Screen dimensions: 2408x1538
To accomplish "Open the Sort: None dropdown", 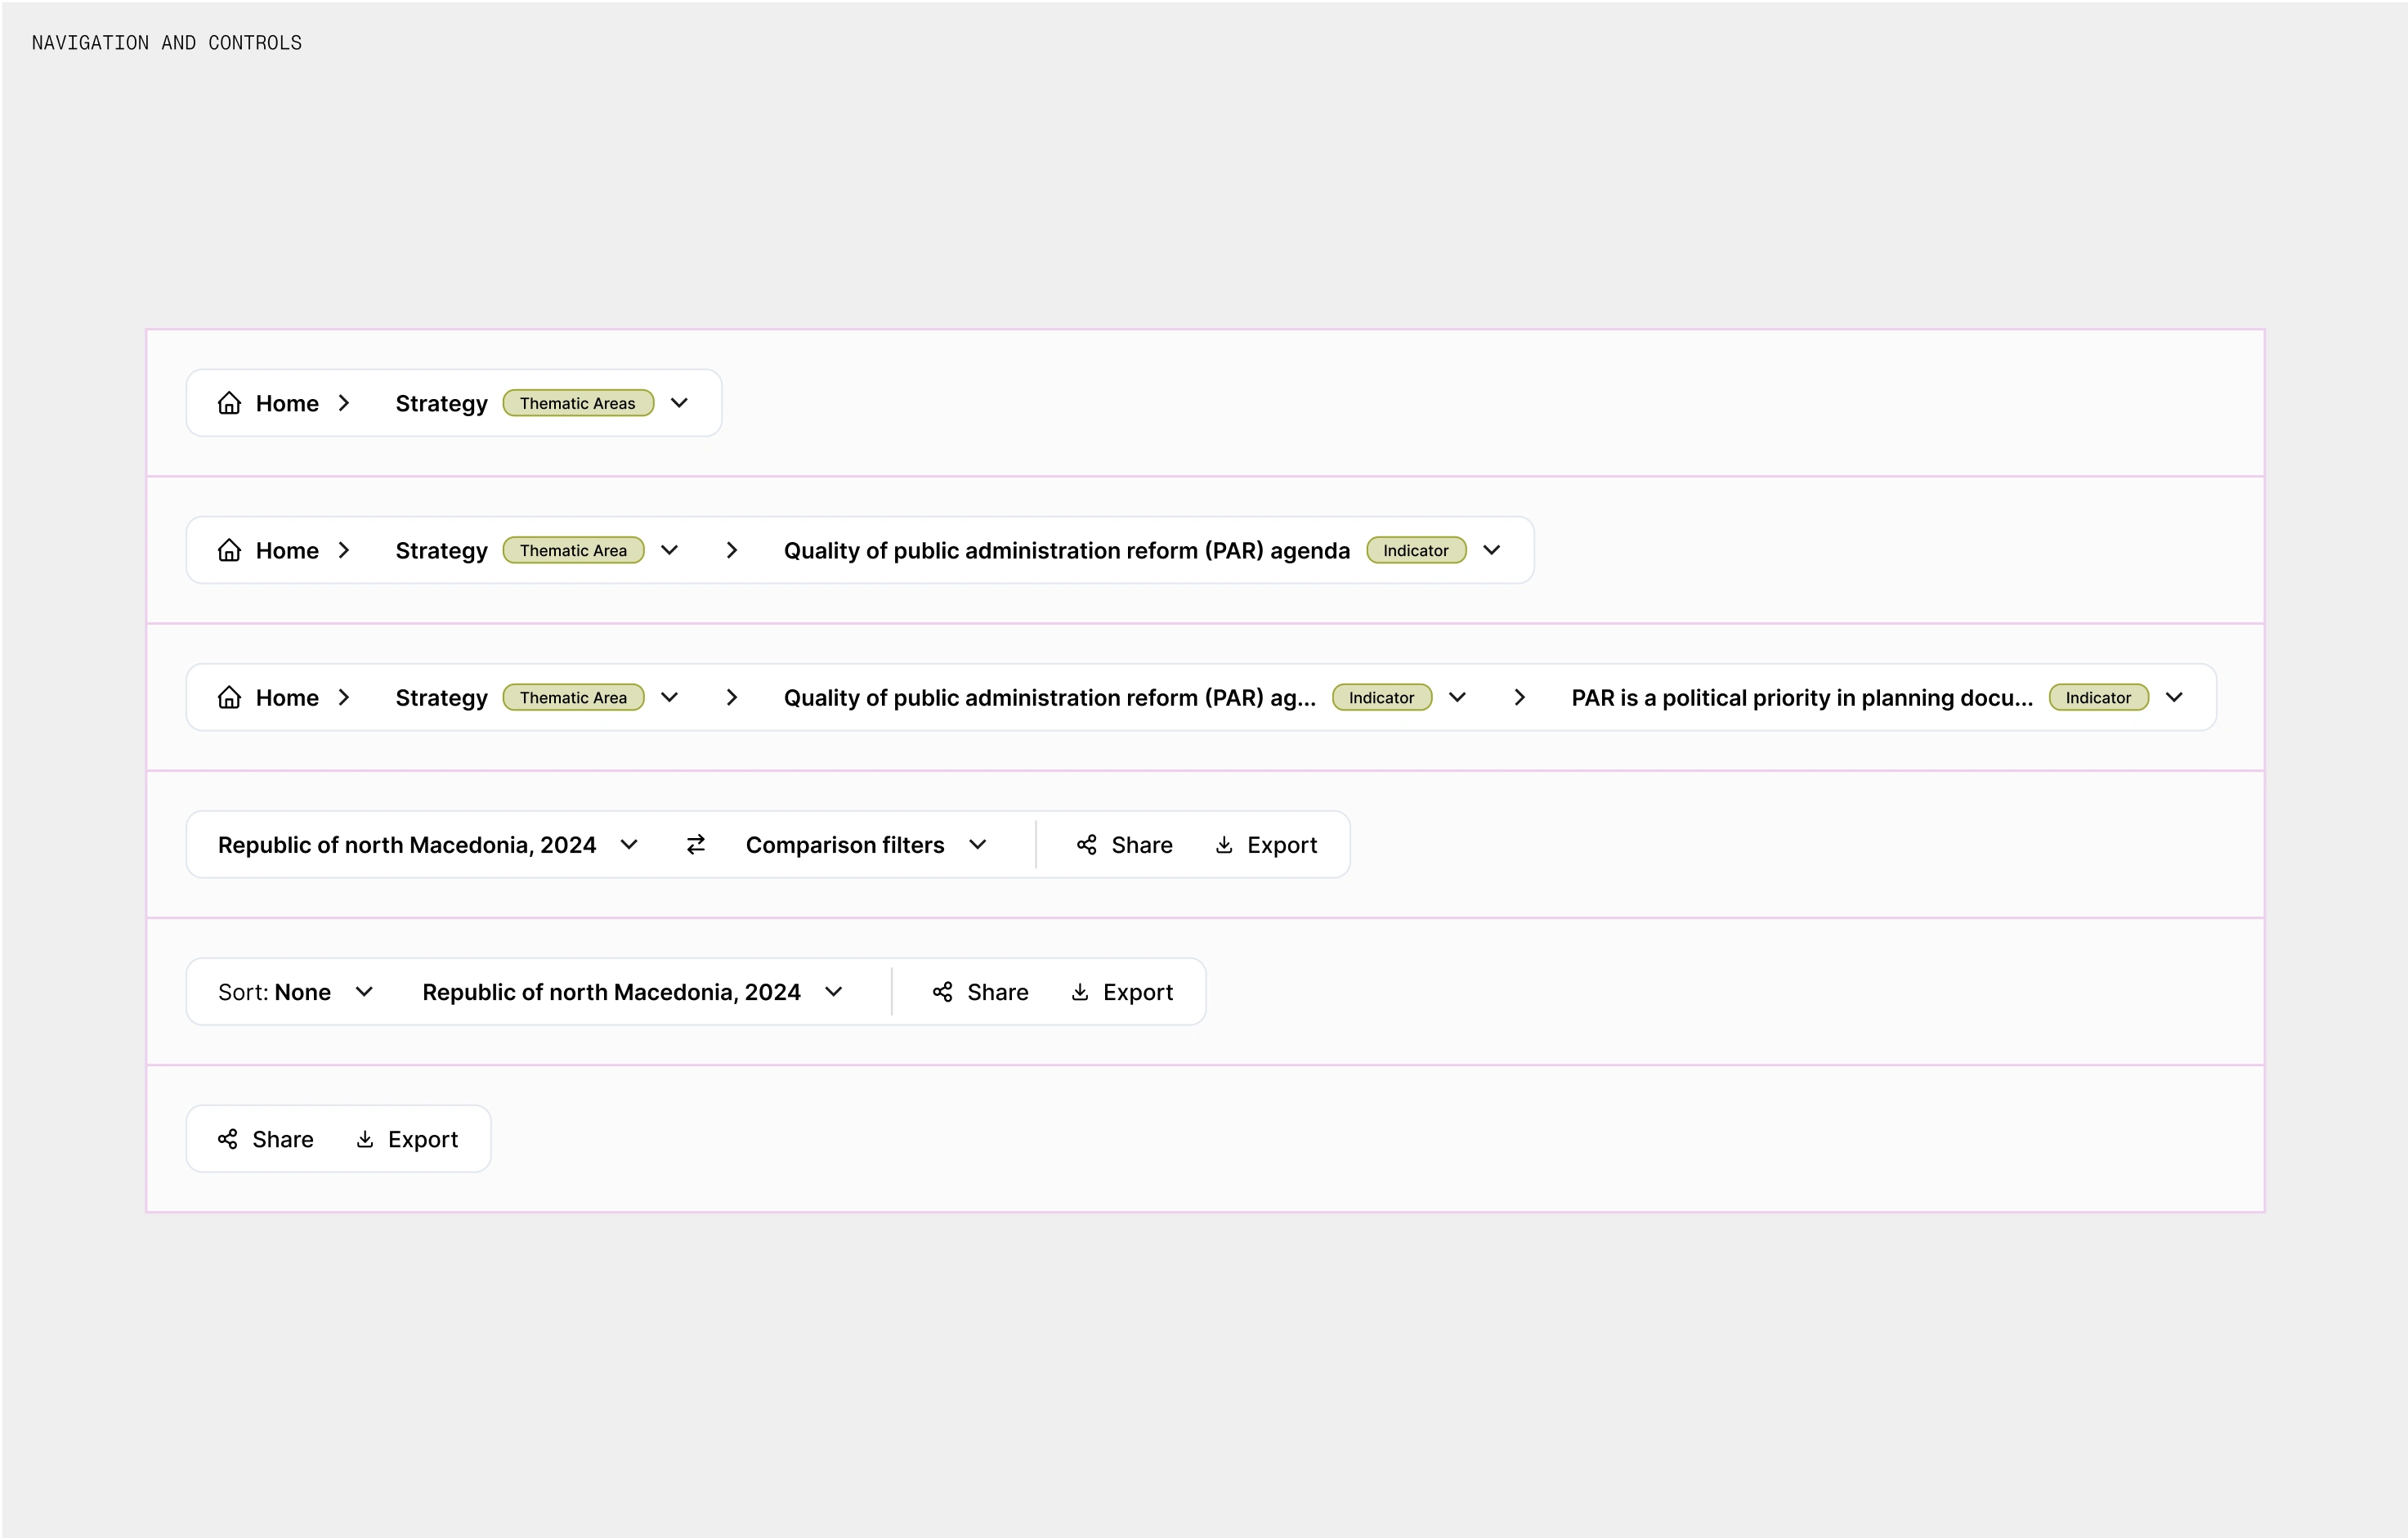I will pyautogui.click(x=364, y=992).
